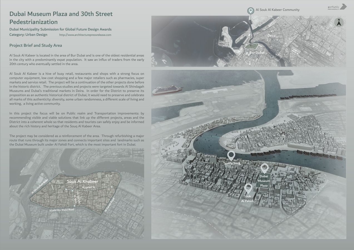Click the Project Brief and Study Area heading
354x250 pixels.
coord(36,45)
